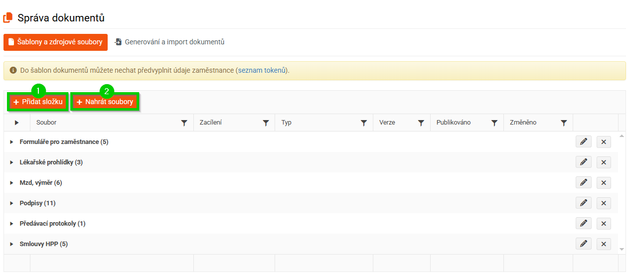Open the seznam tokenů link
This screenshot has width=630, height=276.
click(262, 71)
